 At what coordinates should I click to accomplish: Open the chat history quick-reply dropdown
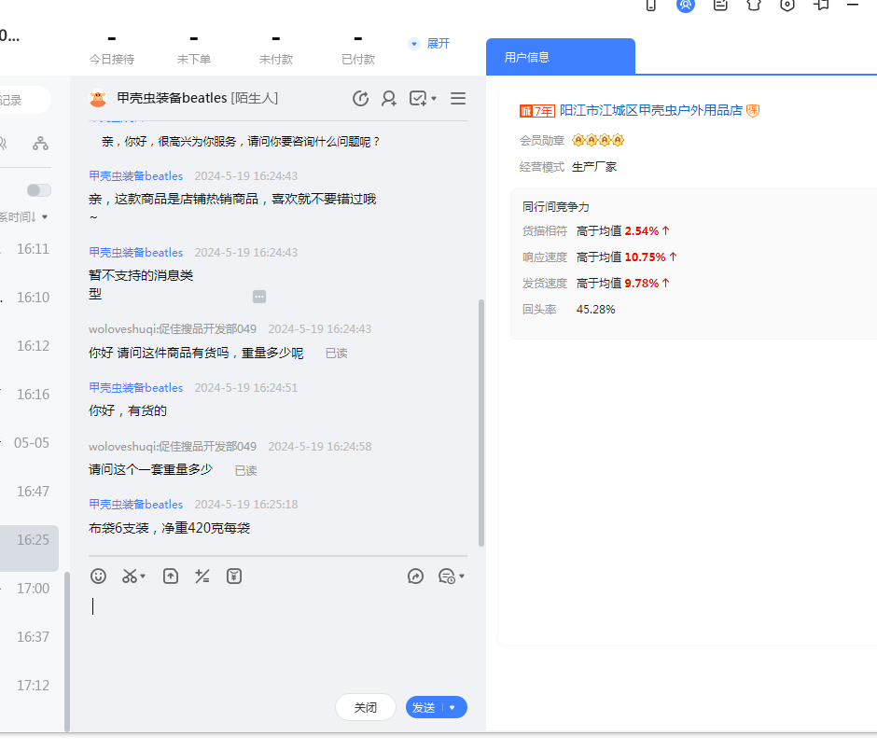(x=452, y=576)
